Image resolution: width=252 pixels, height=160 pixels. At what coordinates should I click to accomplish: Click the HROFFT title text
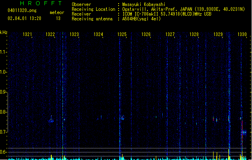(41, 3)
